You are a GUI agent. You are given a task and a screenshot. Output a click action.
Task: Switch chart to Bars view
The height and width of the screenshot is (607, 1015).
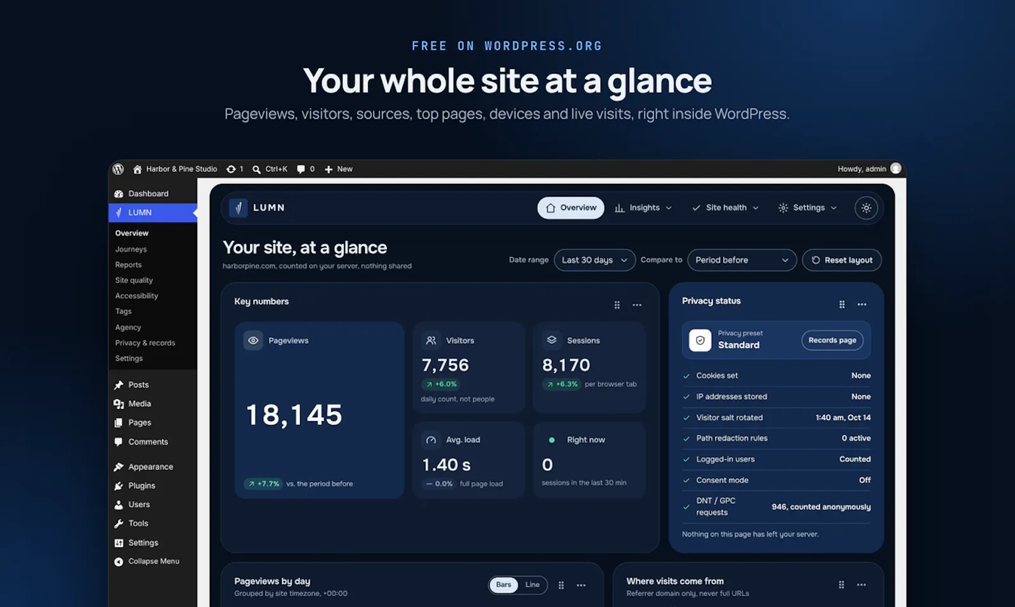pos(504,585)
